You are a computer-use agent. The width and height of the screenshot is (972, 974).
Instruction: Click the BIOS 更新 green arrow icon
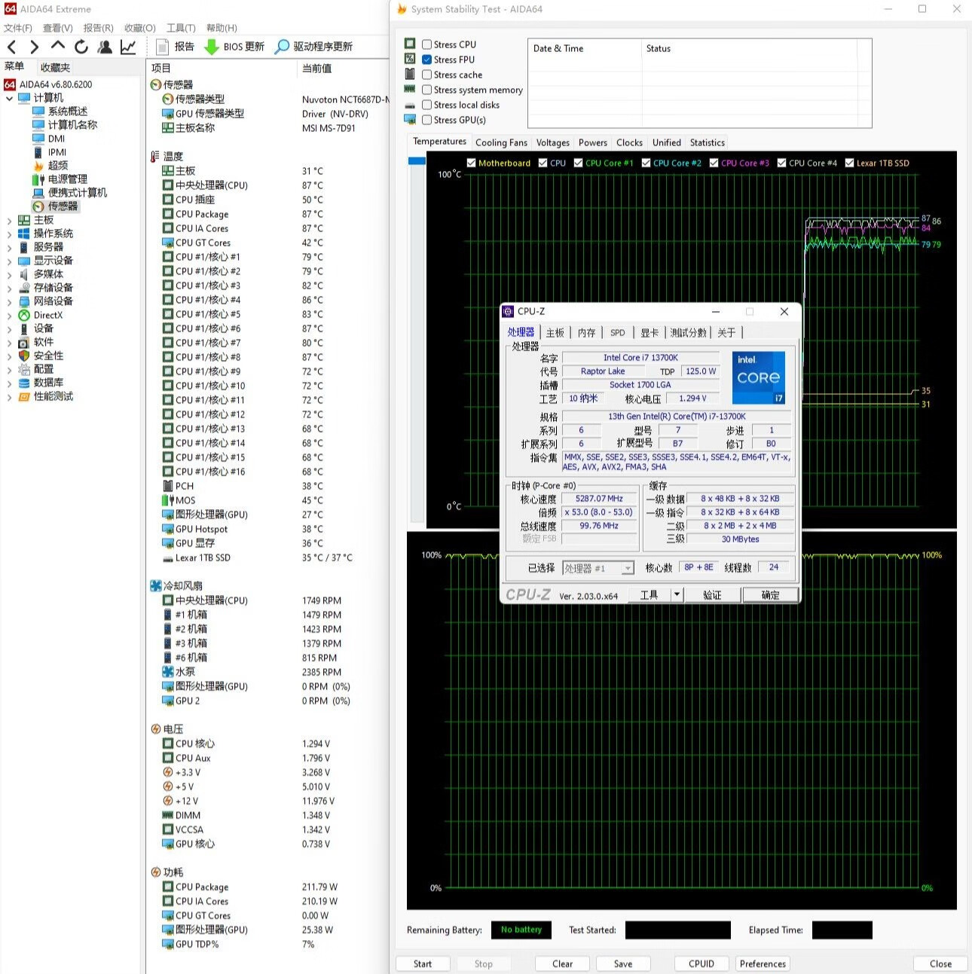click(x=212, y=47)
